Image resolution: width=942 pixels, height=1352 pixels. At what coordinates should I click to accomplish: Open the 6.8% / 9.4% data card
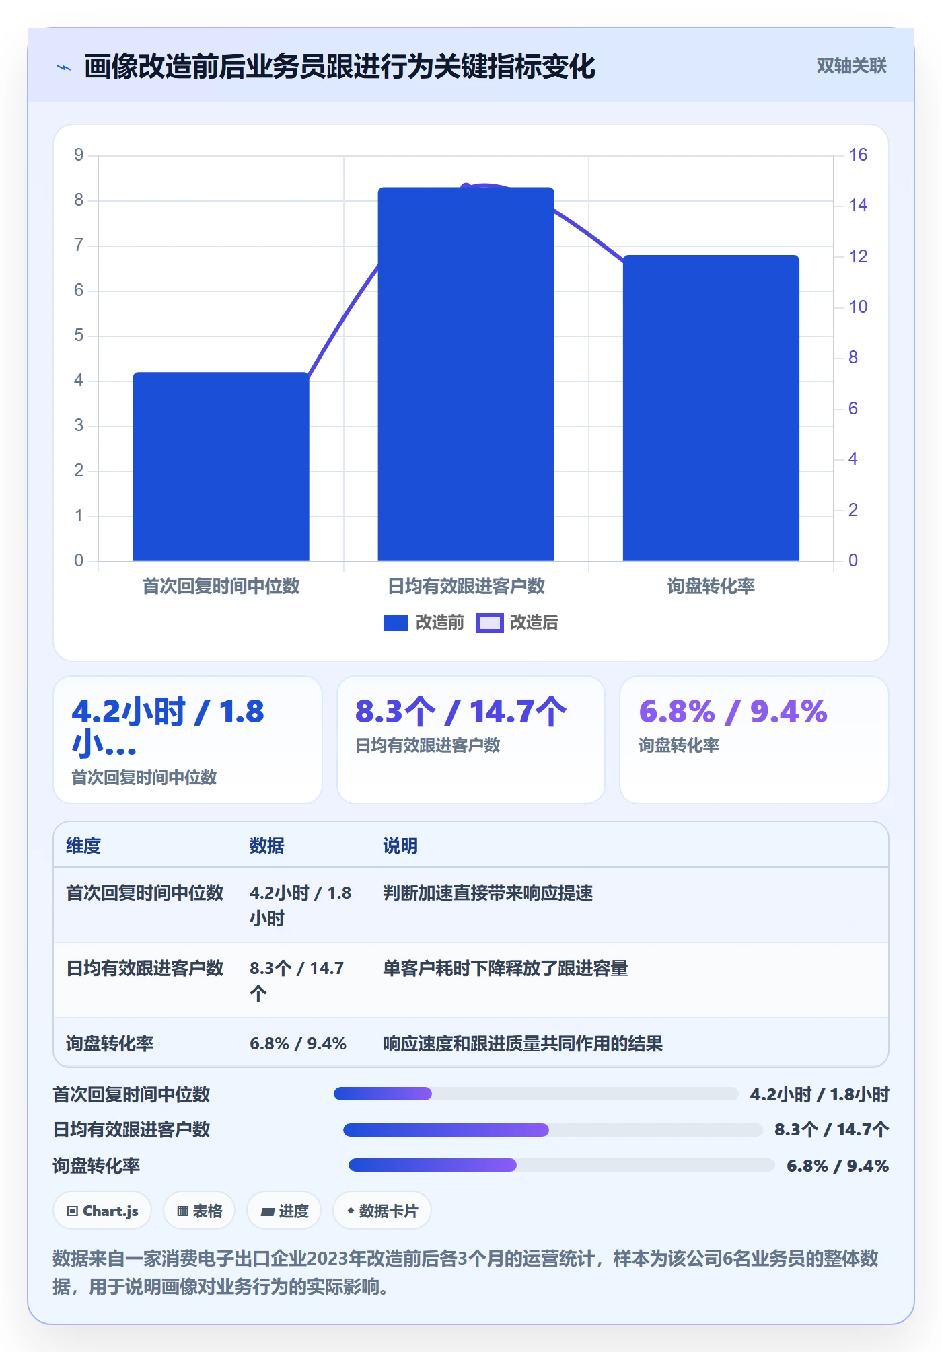[x=754, y=739]
